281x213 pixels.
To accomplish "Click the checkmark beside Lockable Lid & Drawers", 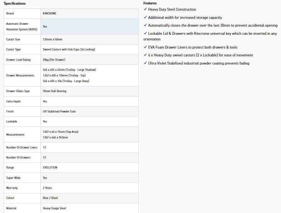I will point(145,33).
